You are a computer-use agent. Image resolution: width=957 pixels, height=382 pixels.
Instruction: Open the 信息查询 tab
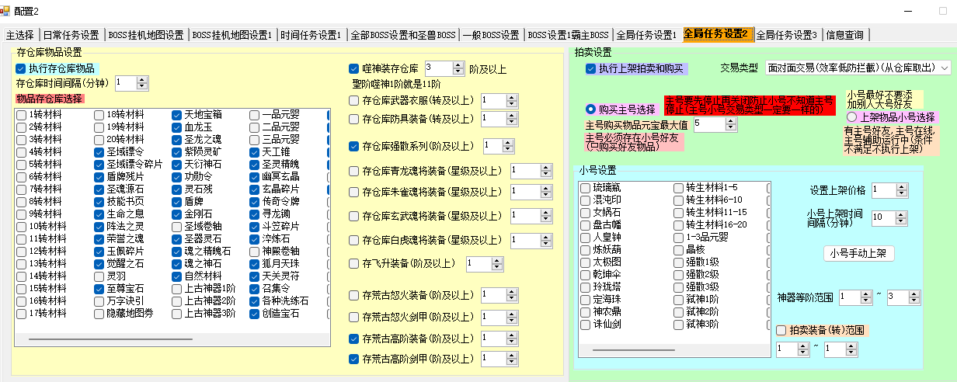(844, 35)
